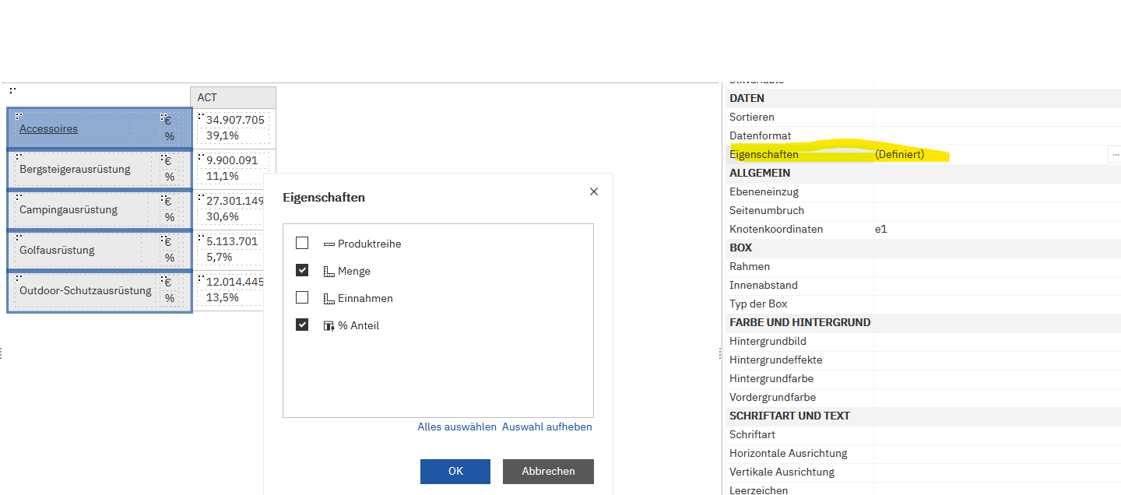Click the properties pane splitter handle
This screenshot has width=1121, height=495.
point(719,353)
